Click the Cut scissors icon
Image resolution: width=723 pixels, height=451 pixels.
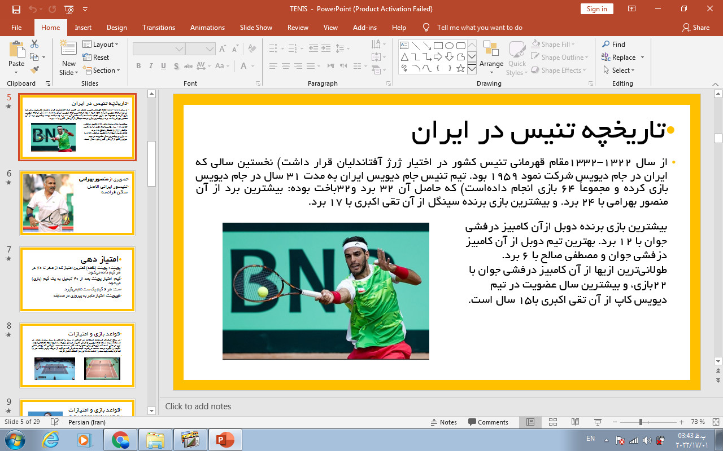35,44
